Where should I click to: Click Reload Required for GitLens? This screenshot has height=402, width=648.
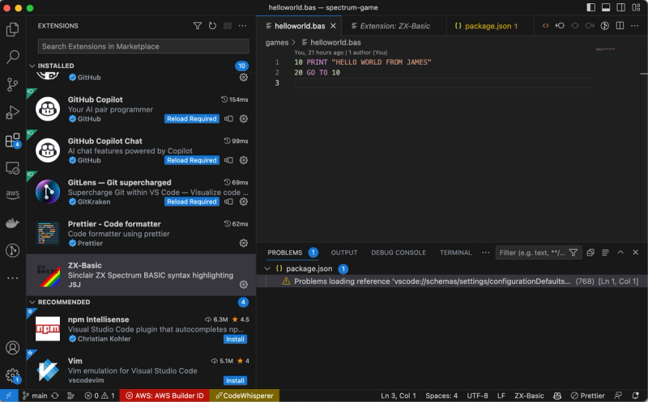coord(192,201)
